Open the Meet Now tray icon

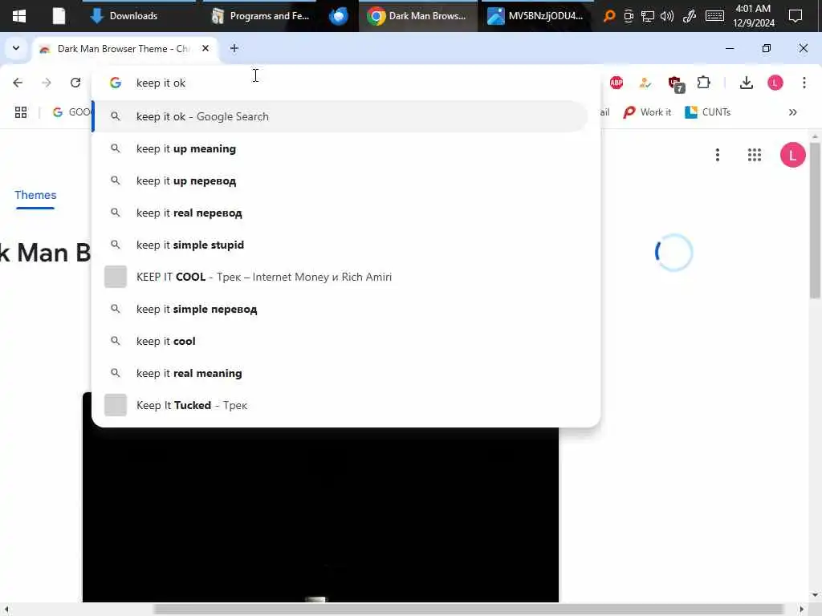point(629,16)
